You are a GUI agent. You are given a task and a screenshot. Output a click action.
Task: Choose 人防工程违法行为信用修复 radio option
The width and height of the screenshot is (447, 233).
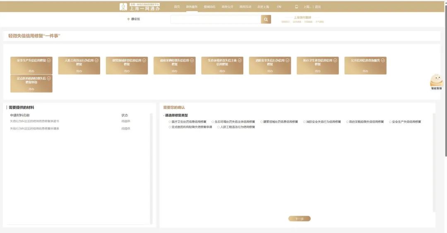pos(218,127)
